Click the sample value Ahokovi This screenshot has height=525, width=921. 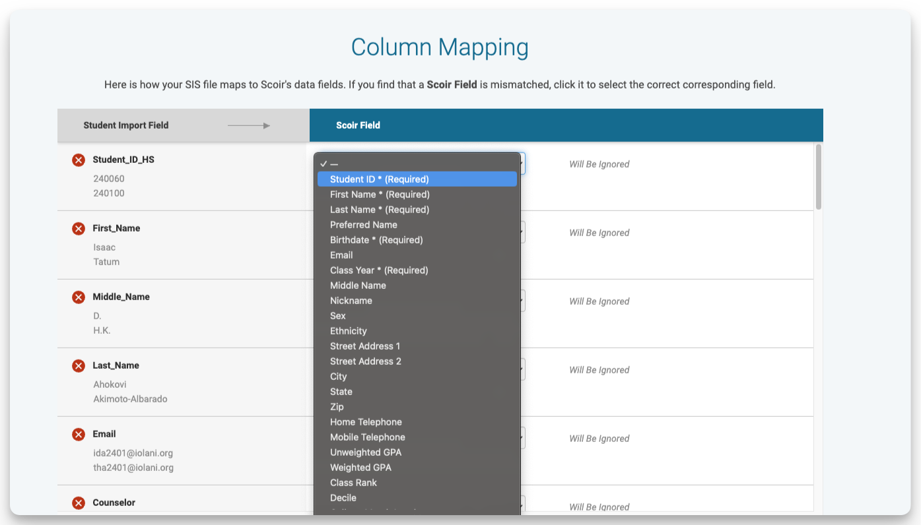[110, 385]
